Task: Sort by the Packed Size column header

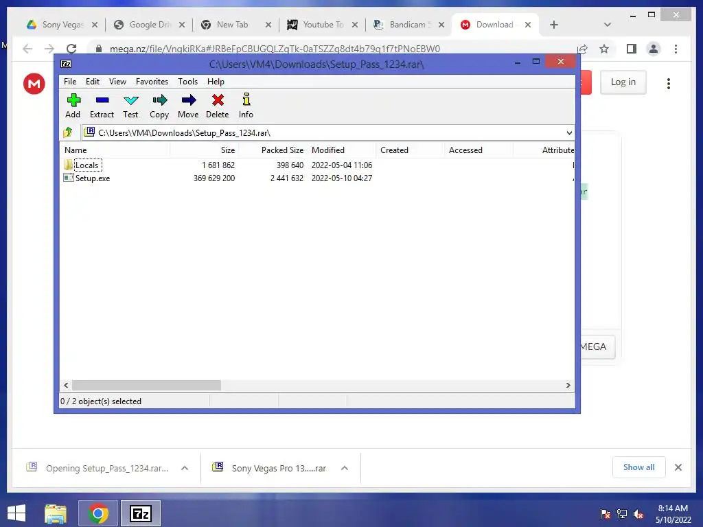Action: coord(273,150)
